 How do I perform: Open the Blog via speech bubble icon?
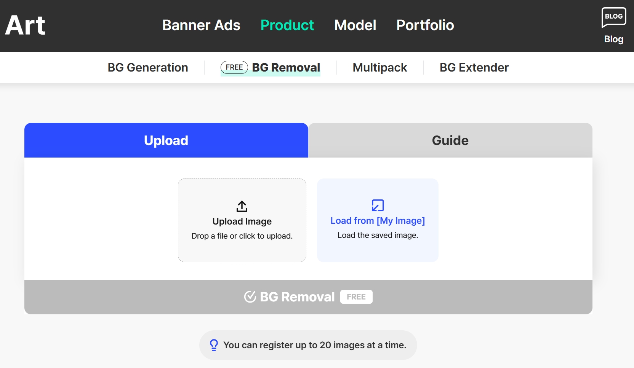click(613, 16)
